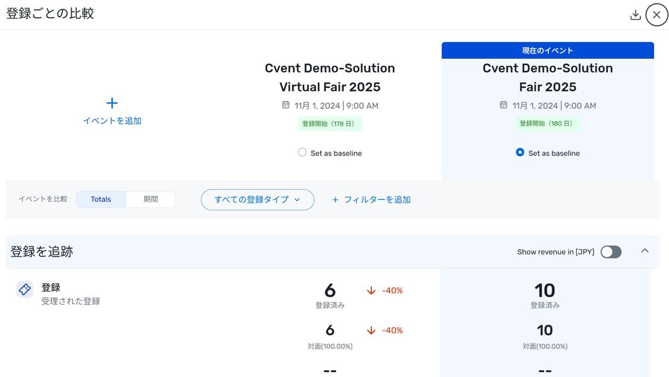Click the 対面(100.00%) count of 6
Viewport: 669px width, 377px height.
330,331
